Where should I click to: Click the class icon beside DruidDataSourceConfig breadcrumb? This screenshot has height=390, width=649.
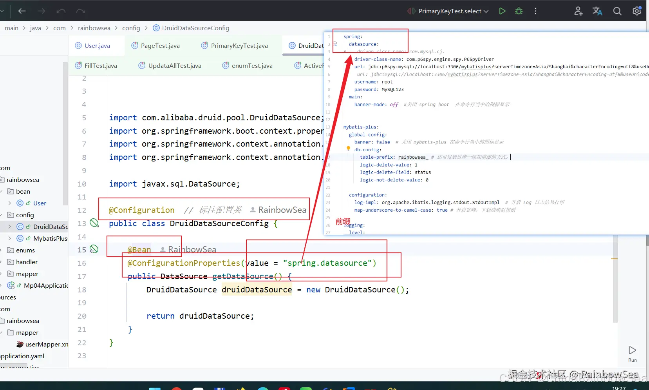coord(156,28)
